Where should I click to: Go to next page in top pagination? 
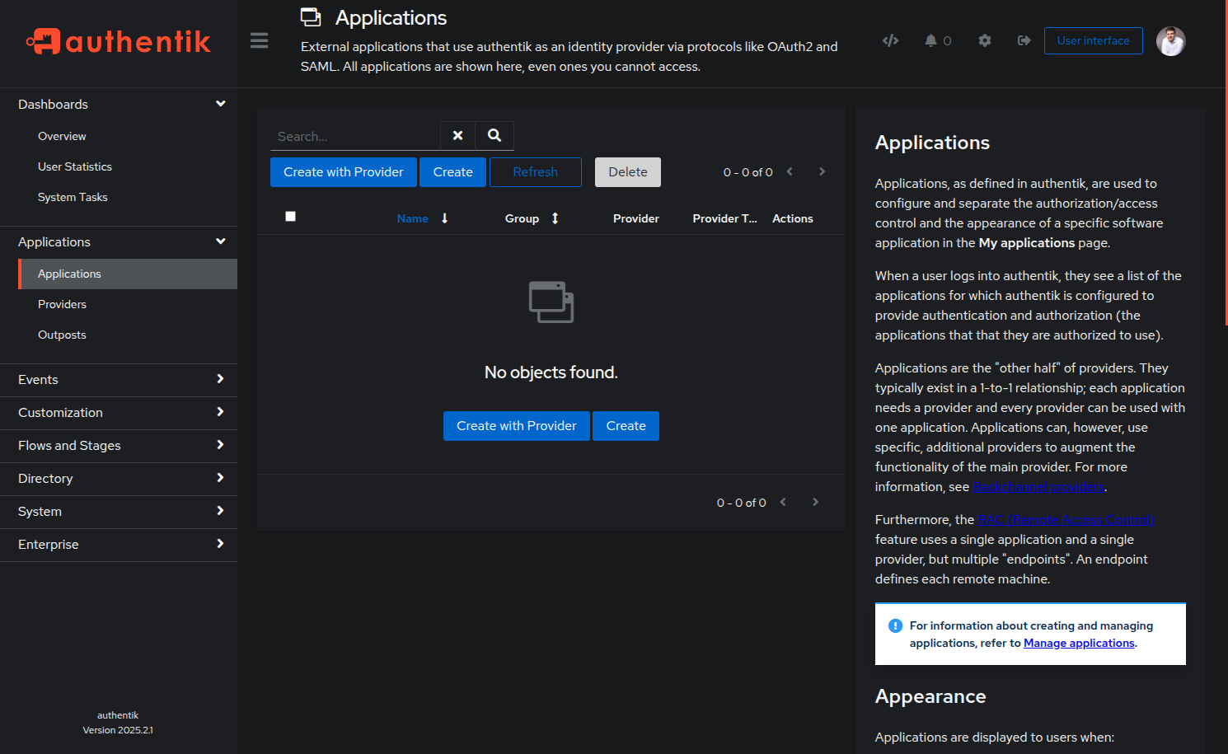click(x=822, y=171)
